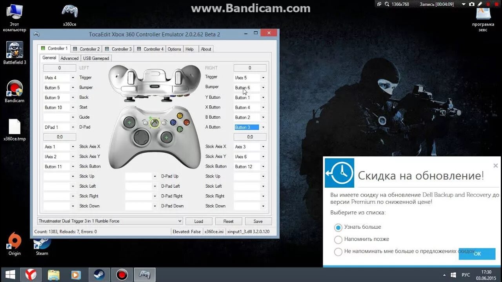Viewport: 502px width, 282px height.
Task: Expand B Button dropdown showing Button 2
Action: [263, 117]
